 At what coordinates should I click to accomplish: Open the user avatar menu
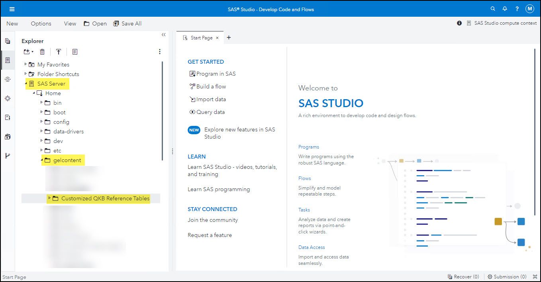(x=530, y=8)
